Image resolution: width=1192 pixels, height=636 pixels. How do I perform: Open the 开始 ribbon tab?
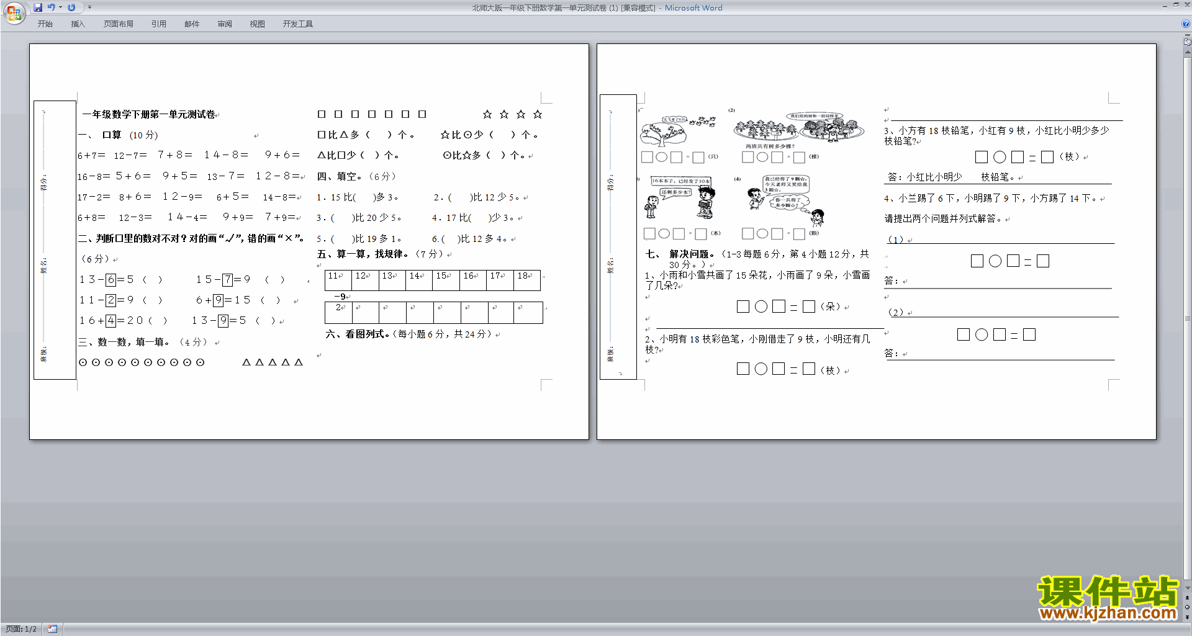point(45,24)
